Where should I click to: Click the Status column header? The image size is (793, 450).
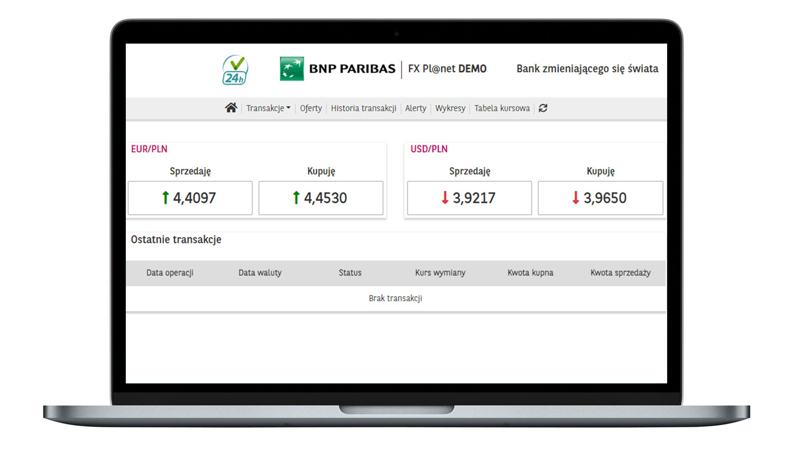coord(350,273)
